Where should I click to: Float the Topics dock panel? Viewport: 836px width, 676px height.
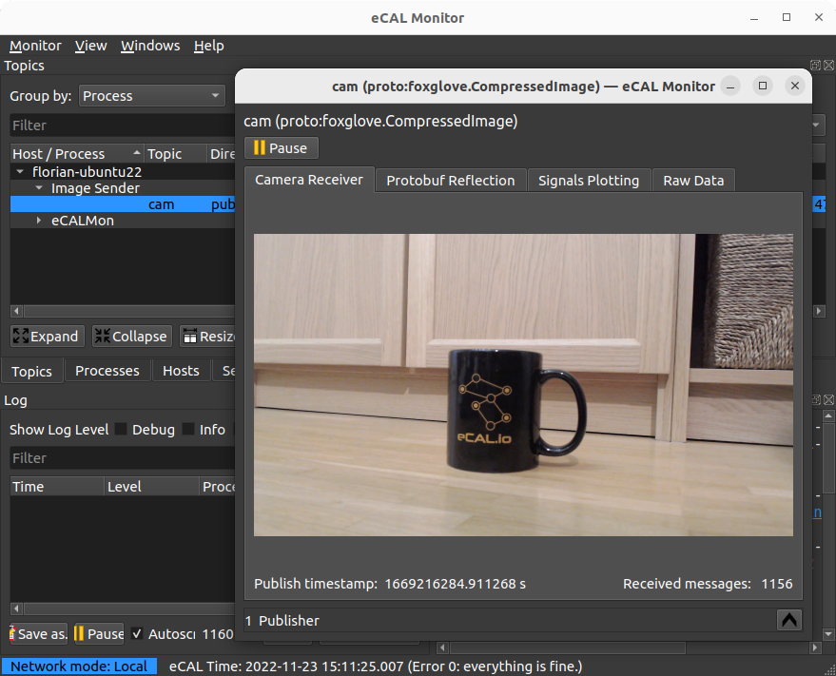point(815,65)
